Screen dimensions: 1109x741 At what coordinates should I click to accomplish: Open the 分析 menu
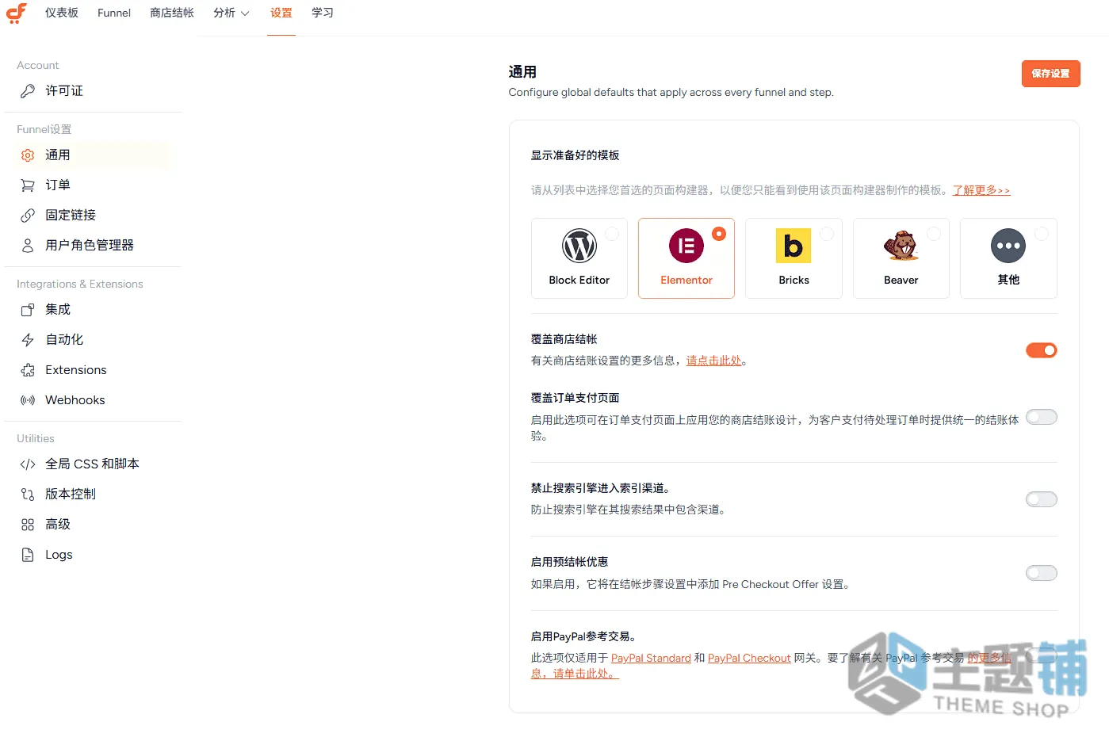click(224, 13)
